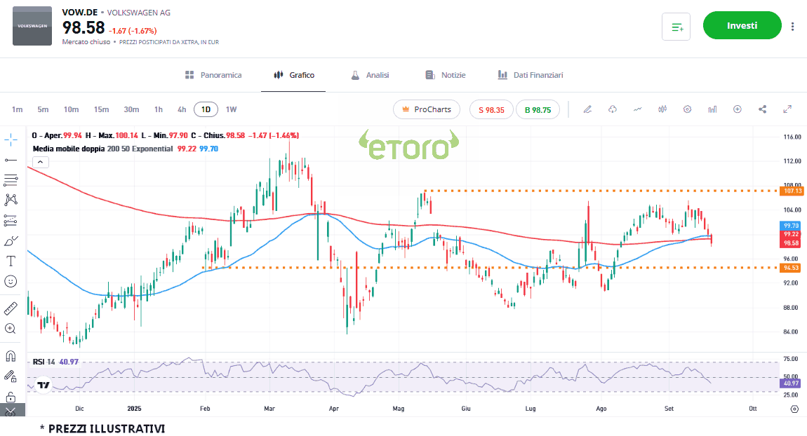
Task: Open the candlestick chart type selector
Action: point(662,109)
